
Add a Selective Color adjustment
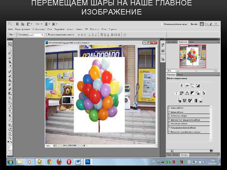click(x=201, y=101)
